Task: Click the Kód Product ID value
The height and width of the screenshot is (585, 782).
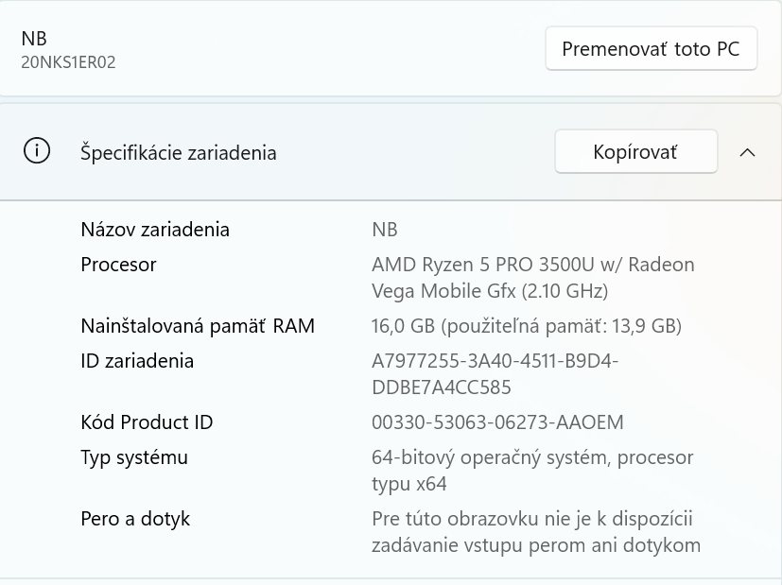Action: coord(498,422)
